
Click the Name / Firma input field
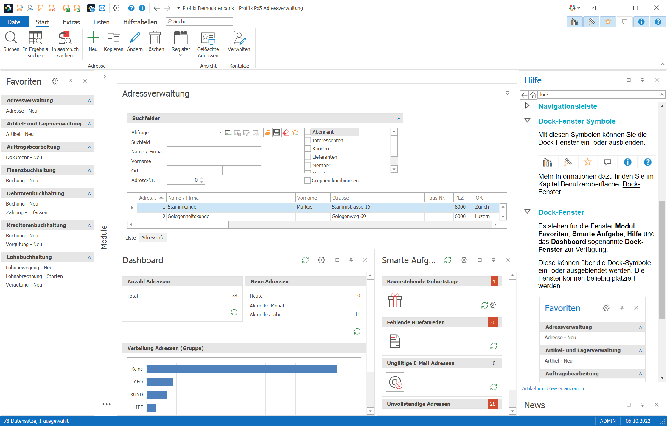[214, 152]
